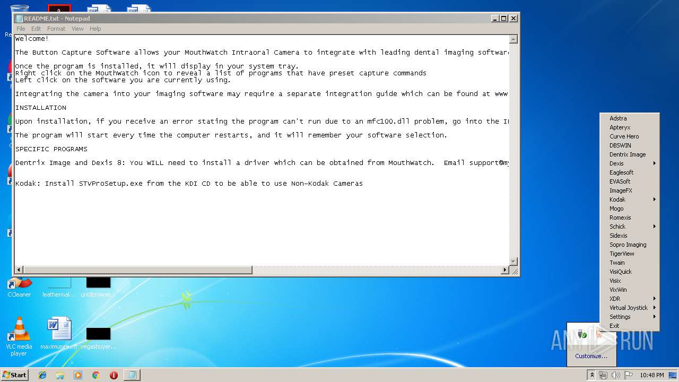The height and width of the screenshot is (382, 679).
Task: Open the Help menu in Notepad
Action: (95, 29)
